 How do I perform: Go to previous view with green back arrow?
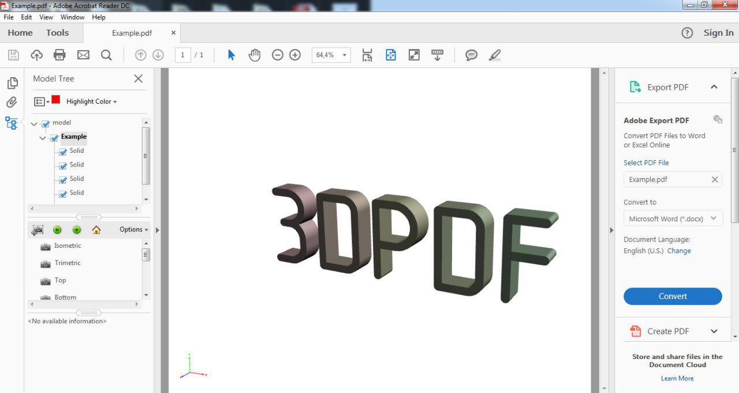click(57, 229)
